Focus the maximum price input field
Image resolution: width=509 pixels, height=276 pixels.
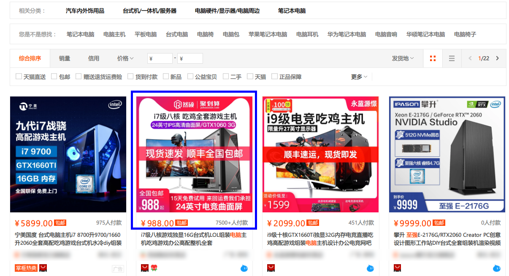190,59
